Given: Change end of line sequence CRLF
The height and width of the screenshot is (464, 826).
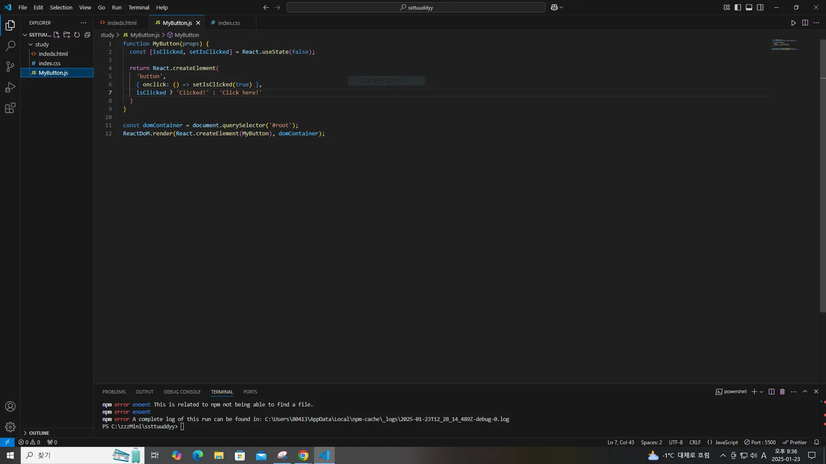Looking at the screenshot, I should click(695, 442).
